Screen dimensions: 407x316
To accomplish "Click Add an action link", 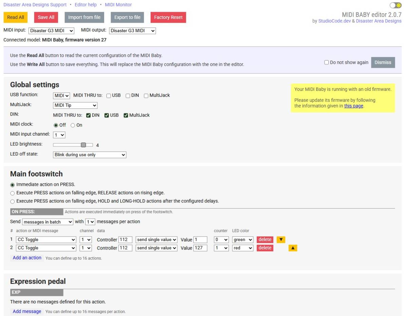I will [x=27, y=258].
